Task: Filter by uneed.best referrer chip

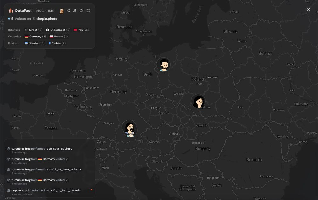Action: click(x=58, y=30)
